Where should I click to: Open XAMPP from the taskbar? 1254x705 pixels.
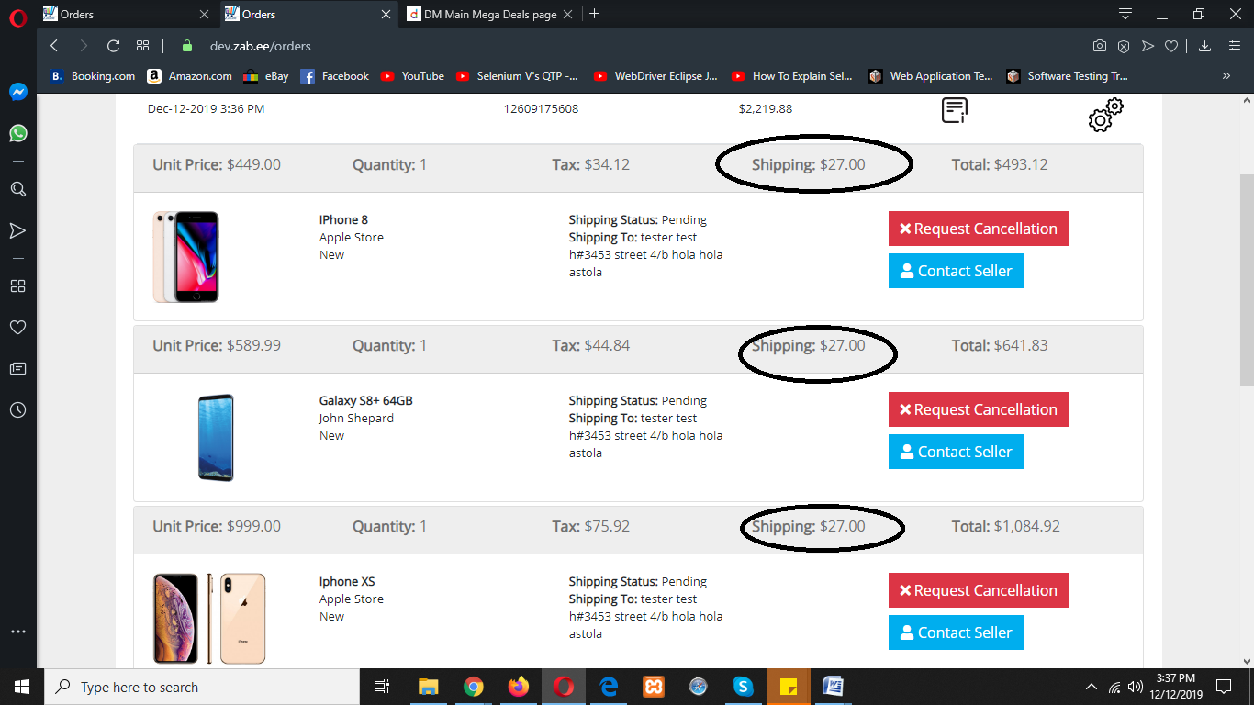click(654, 687)
